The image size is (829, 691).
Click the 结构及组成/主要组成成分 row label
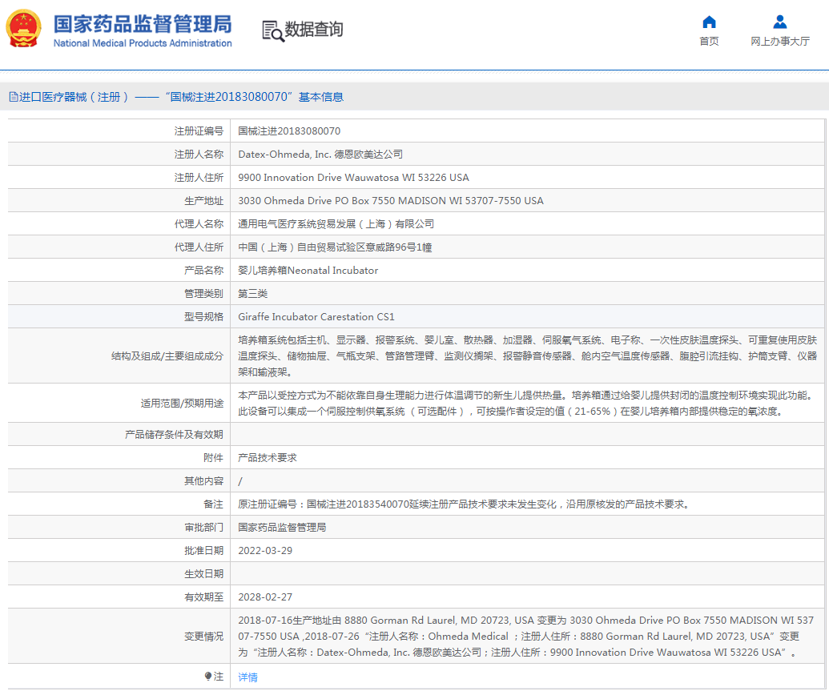coord(167,356)
